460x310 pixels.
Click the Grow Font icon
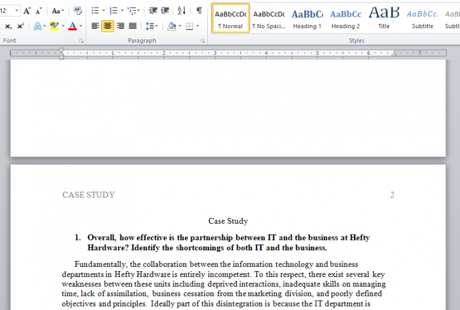27,11
